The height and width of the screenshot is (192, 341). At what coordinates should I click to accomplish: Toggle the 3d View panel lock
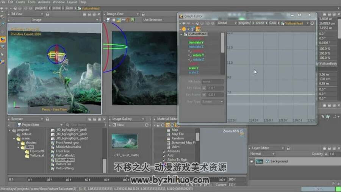pos(47,14)
